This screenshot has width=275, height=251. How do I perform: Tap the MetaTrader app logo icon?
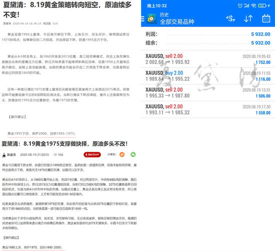(151, 19)
